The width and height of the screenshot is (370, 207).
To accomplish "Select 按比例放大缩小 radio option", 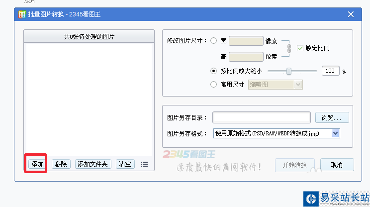I will coord(214,71).
